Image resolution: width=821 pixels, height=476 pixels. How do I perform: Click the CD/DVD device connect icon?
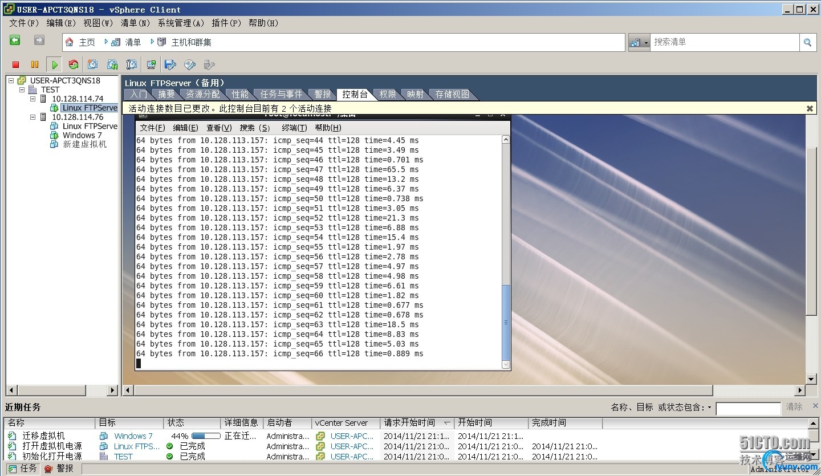(x=190, y=65)
